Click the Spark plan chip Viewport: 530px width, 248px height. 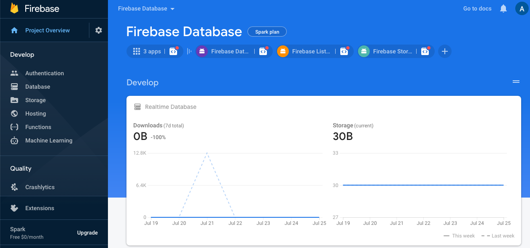(267, 32)
